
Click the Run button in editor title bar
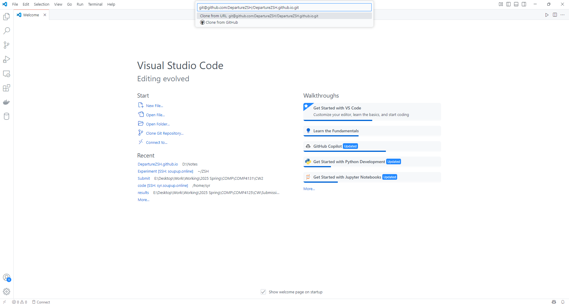click(547, 15)
